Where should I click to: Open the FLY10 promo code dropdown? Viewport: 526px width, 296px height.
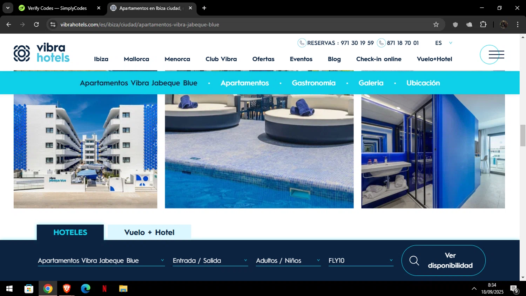(361, 261)
